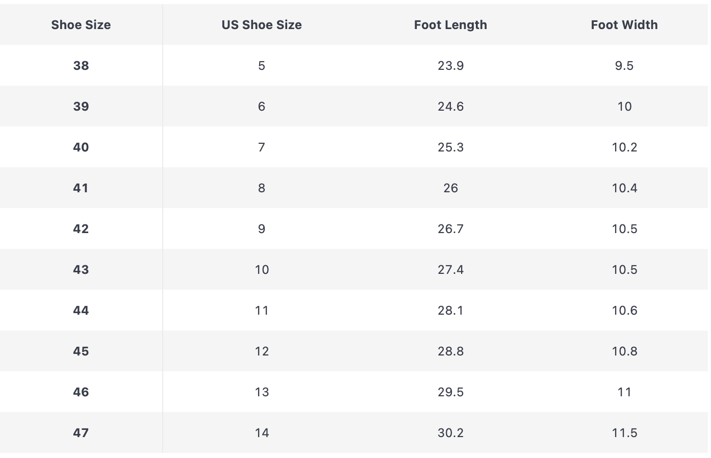Select shoe size 38 row label

tap(81, 65)
